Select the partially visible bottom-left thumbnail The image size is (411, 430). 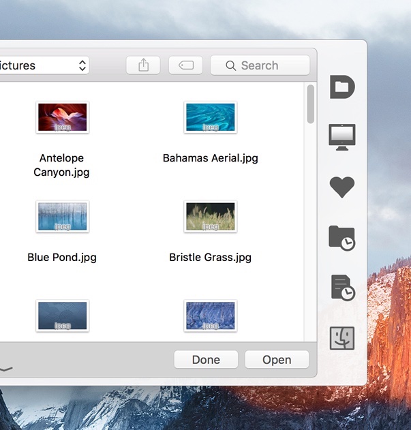click(x=62, y=316)
